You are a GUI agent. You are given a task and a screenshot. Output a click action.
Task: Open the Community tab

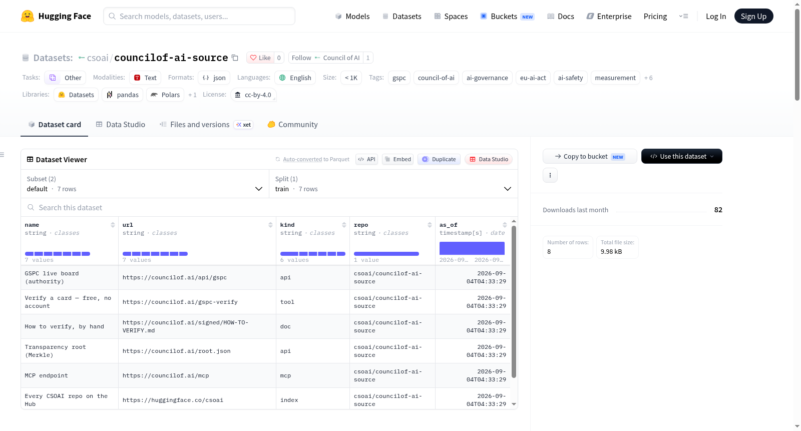click(x=293, y=125)
